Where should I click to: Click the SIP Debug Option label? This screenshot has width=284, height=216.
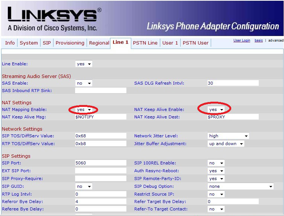pyautogui.click(x=154, y=186)
